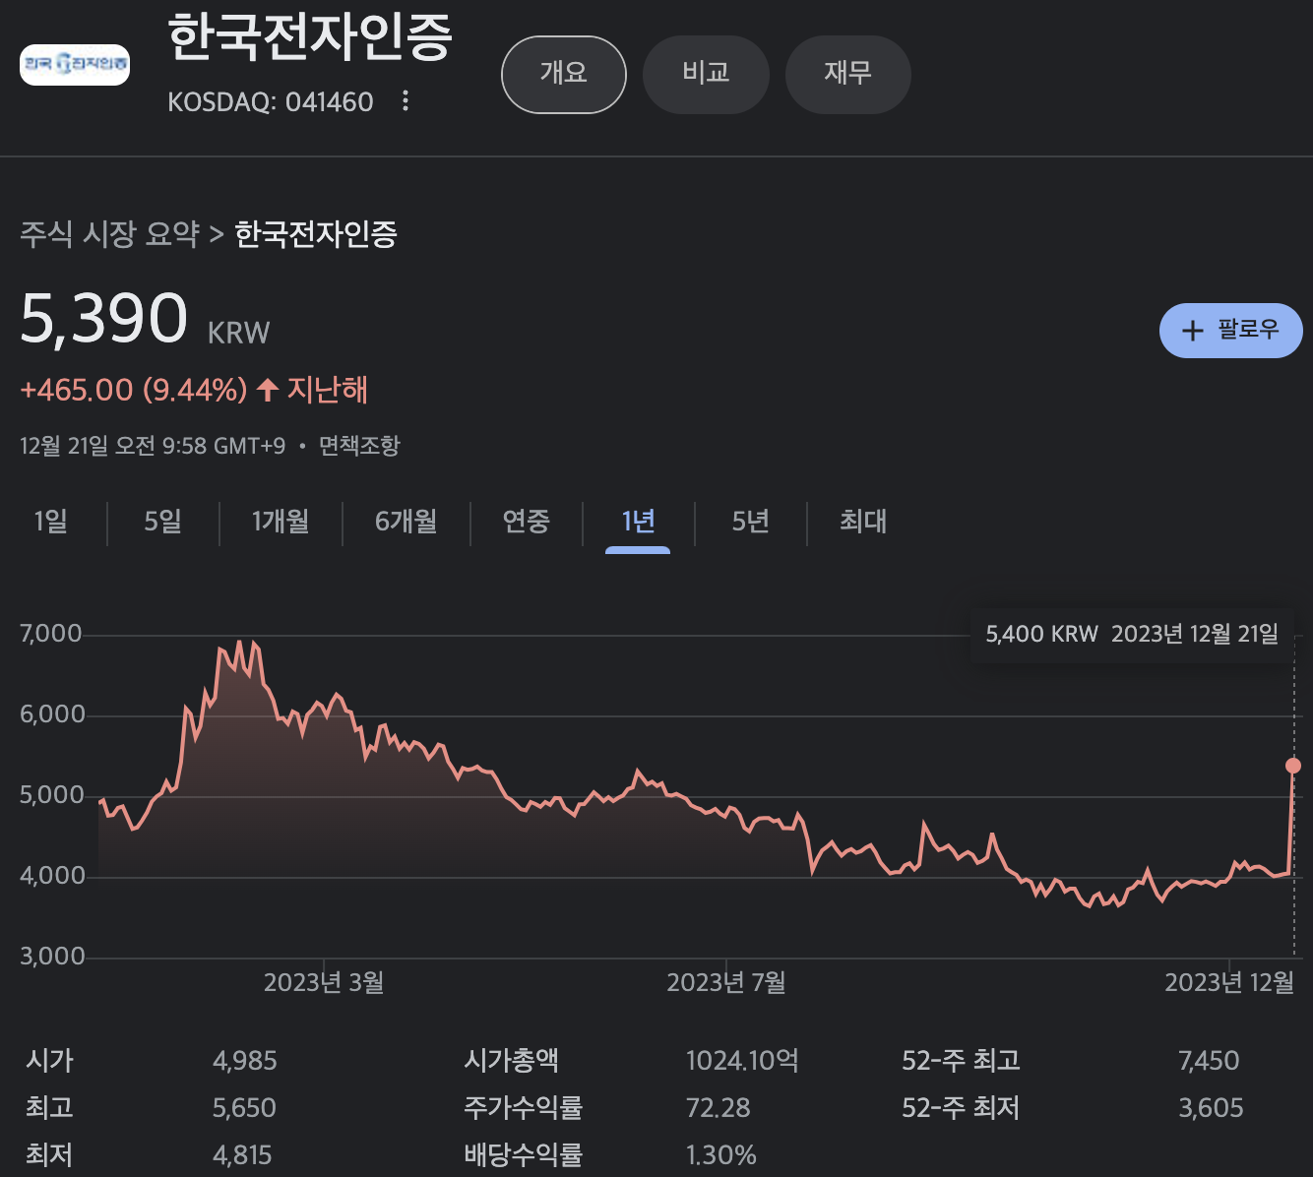The image size is (1313, 1177).
Task: Click the KOSDAQ: 041460 ticker text
Action: (271, 101)
